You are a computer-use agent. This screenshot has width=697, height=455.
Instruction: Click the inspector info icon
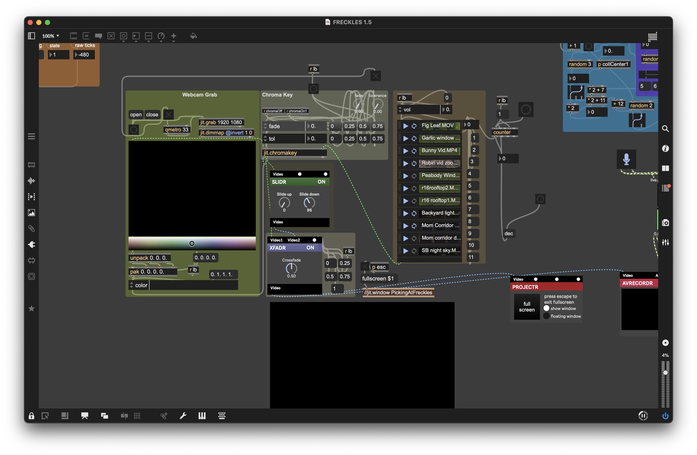coord(665,148)
